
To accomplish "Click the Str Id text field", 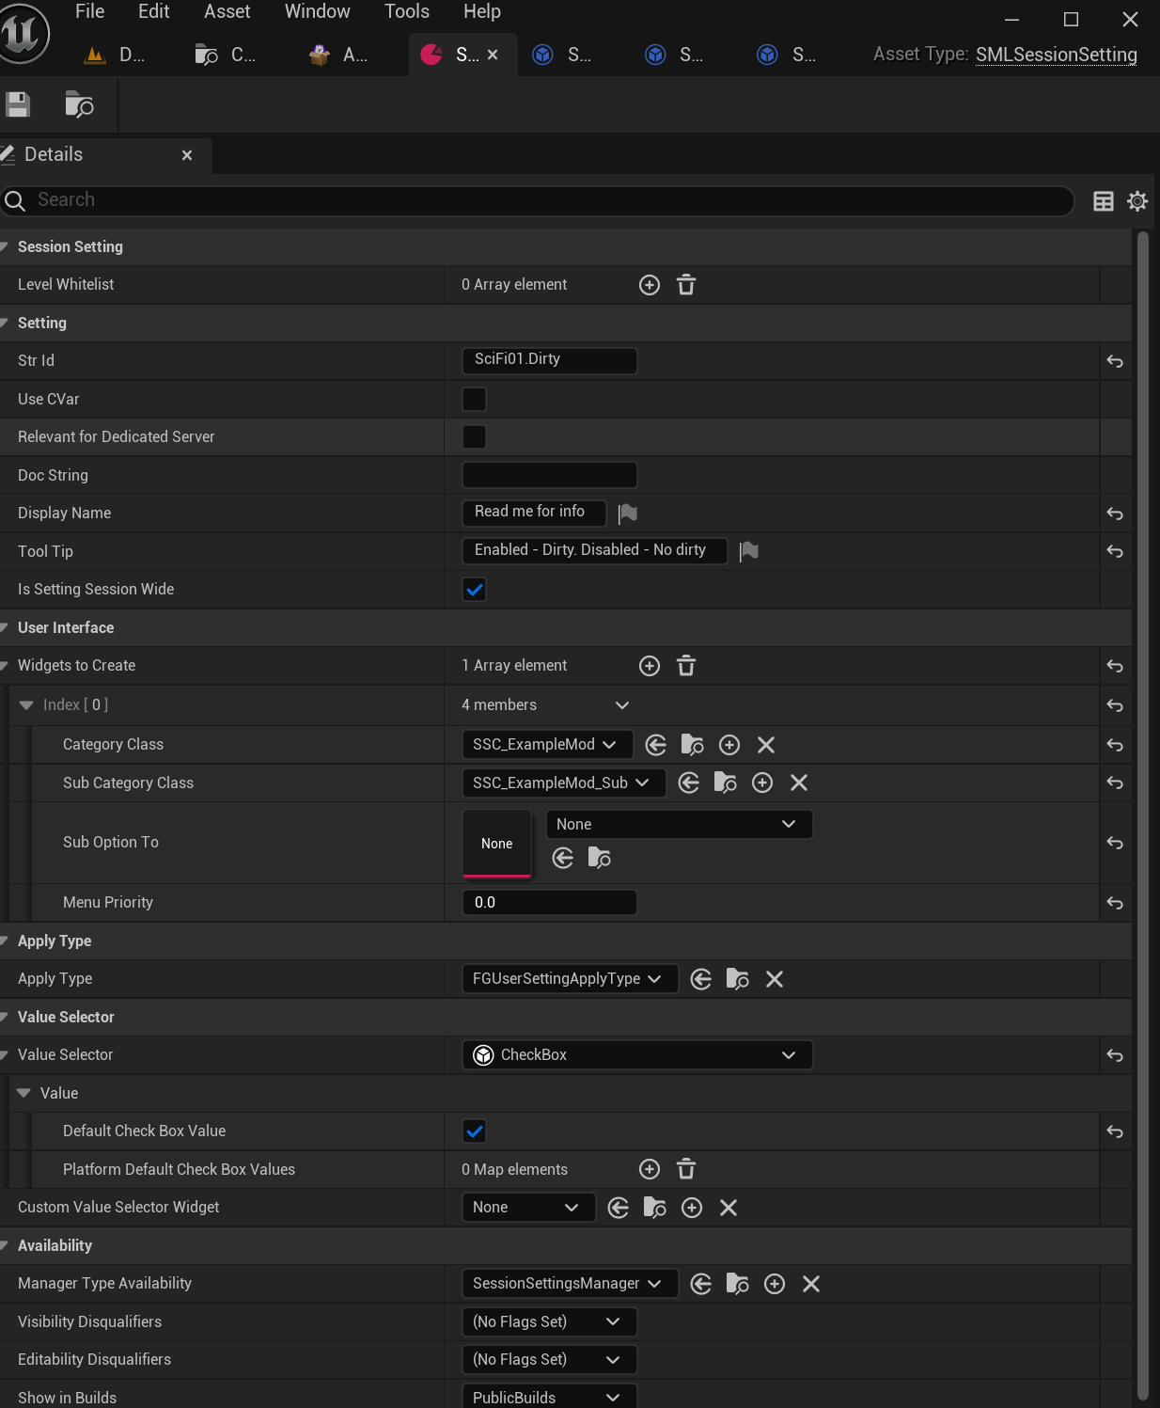I will tap(550, 360).
